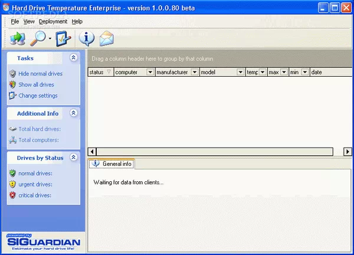Click the settings checklist toolbar icon
Screen dimensions: 354x255
click(63, 38)
